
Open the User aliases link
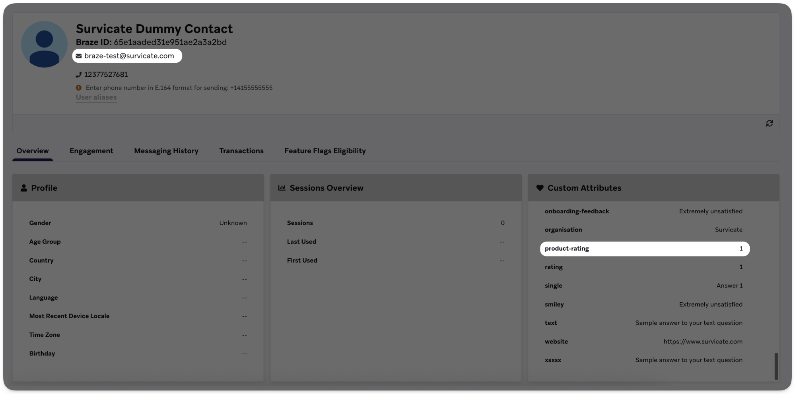click(x=96, y=97)
